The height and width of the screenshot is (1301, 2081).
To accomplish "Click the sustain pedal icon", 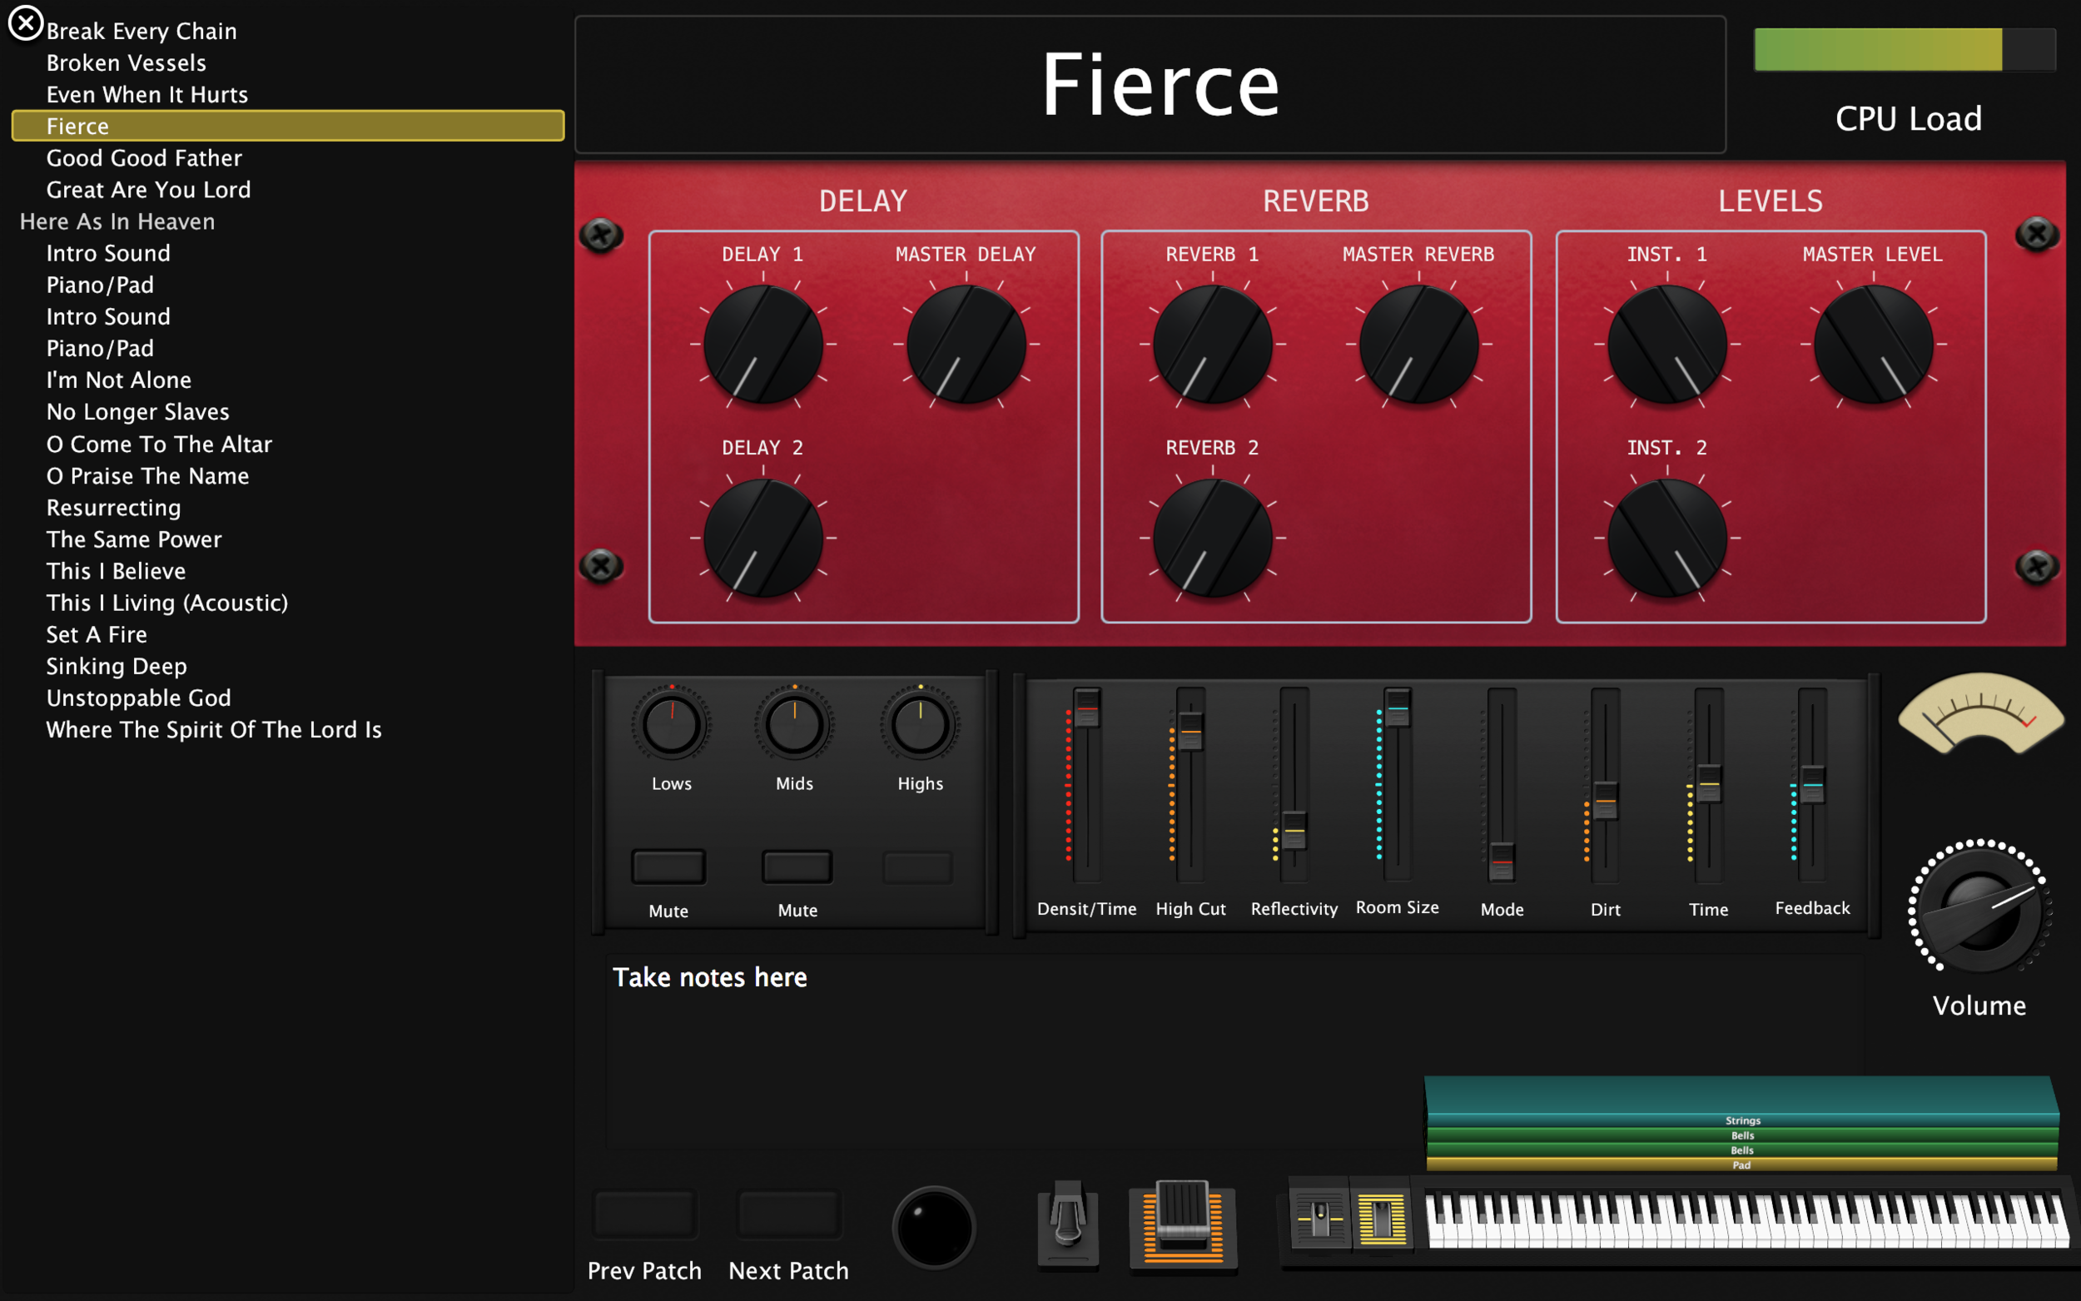I will [1068, 1225].
